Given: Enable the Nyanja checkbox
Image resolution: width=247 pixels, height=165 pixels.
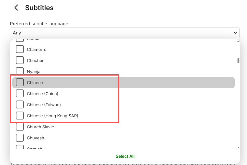Looking at the screenshot, I should 20,71.
